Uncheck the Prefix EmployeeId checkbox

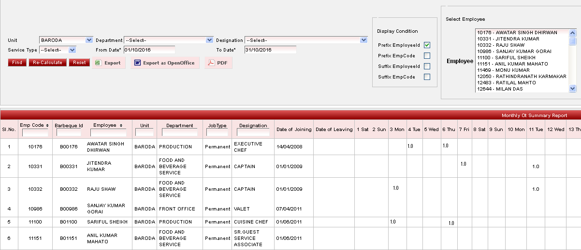[x=427, y=45]
